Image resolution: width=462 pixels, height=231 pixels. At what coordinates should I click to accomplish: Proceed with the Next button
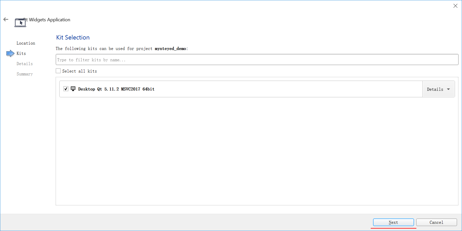[393, 222]
